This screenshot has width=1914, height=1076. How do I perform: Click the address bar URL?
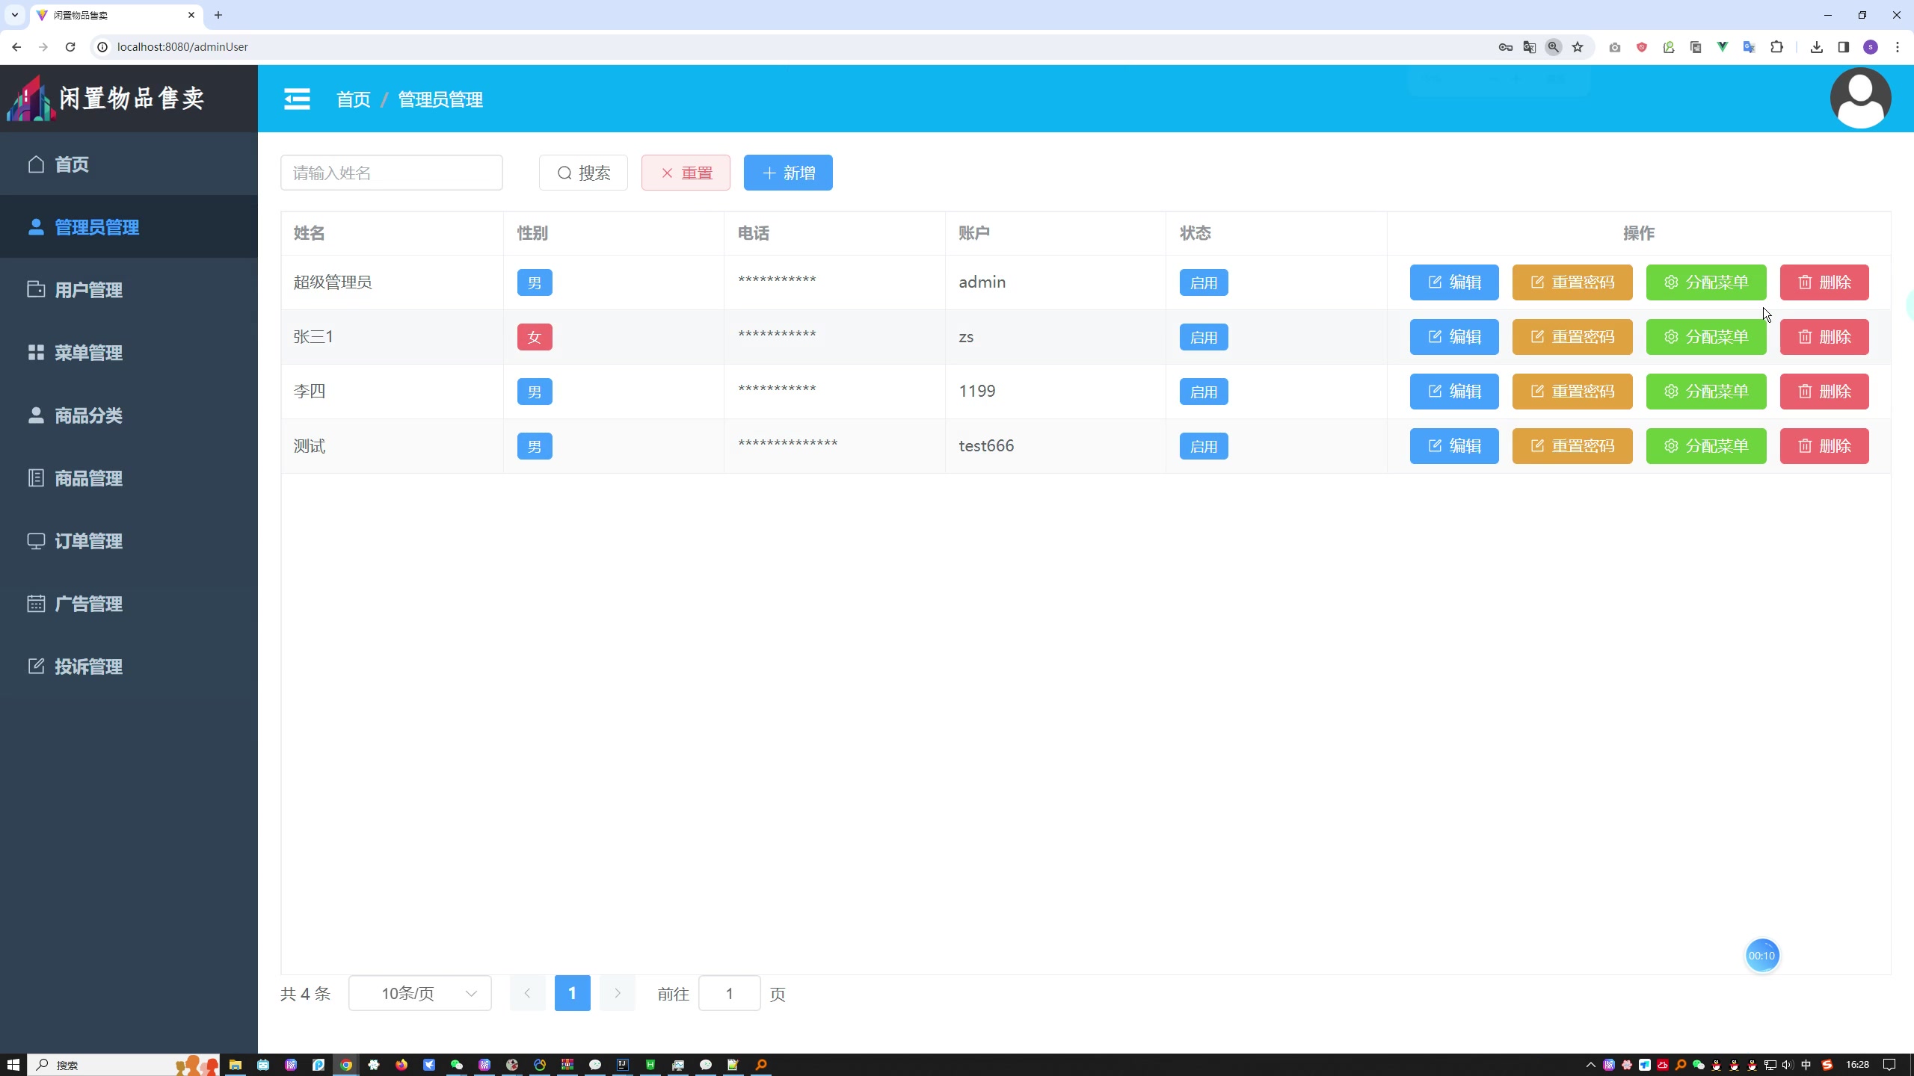click(182, 46)
